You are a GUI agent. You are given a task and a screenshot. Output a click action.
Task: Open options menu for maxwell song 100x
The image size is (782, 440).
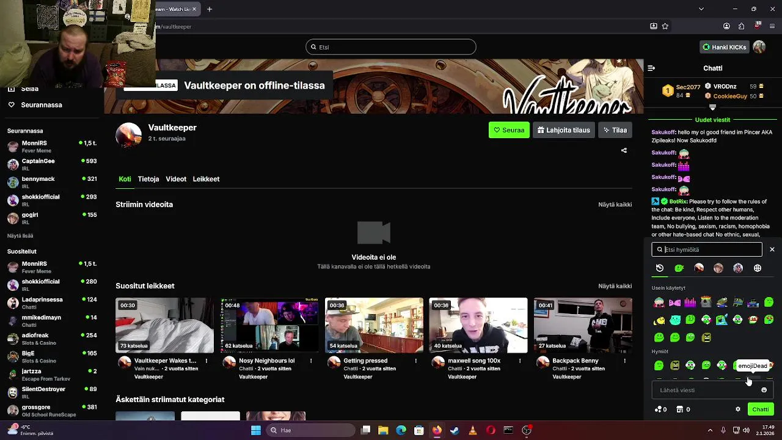point(520,361)
